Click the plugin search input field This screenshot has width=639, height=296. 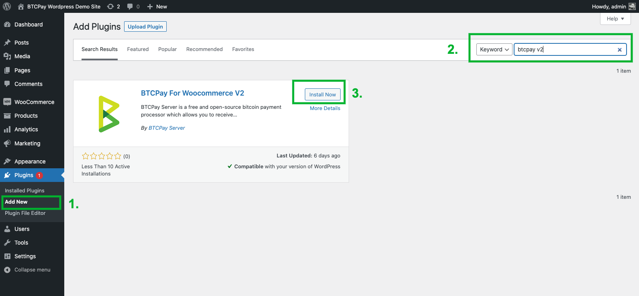(x=564, y=49)
